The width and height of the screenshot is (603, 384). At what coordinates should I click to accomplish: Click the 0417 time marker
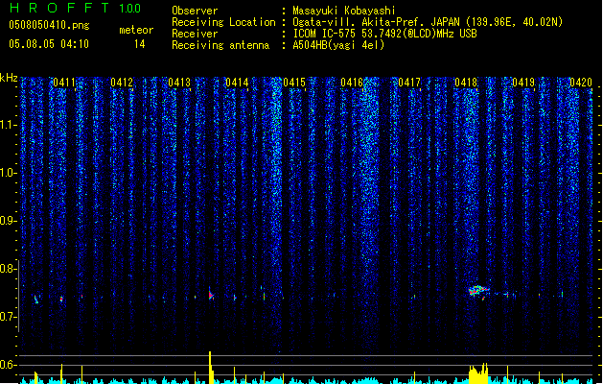pos(409,83)
